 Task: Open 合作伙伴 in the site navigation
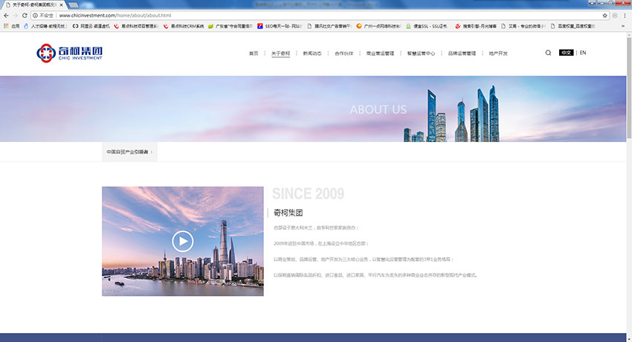[344, 54]
